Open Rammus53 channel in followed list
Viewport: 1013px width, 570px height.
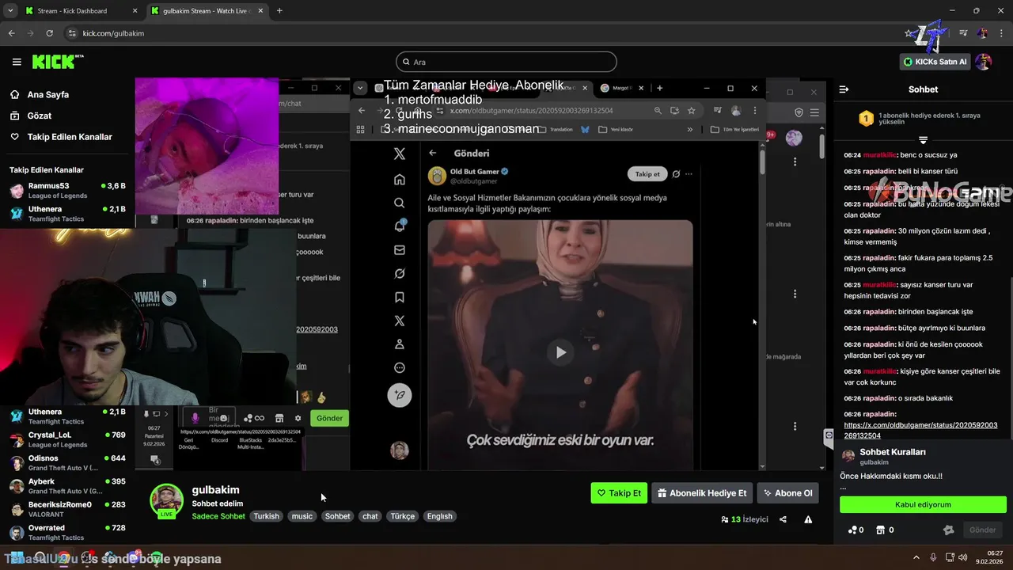pos(67,190)
